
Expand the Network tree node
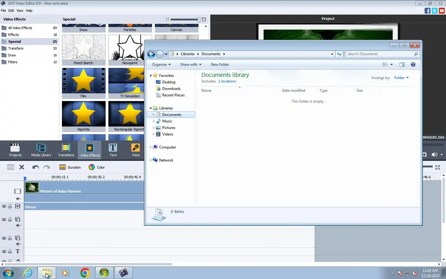click(x=151, y=160)
